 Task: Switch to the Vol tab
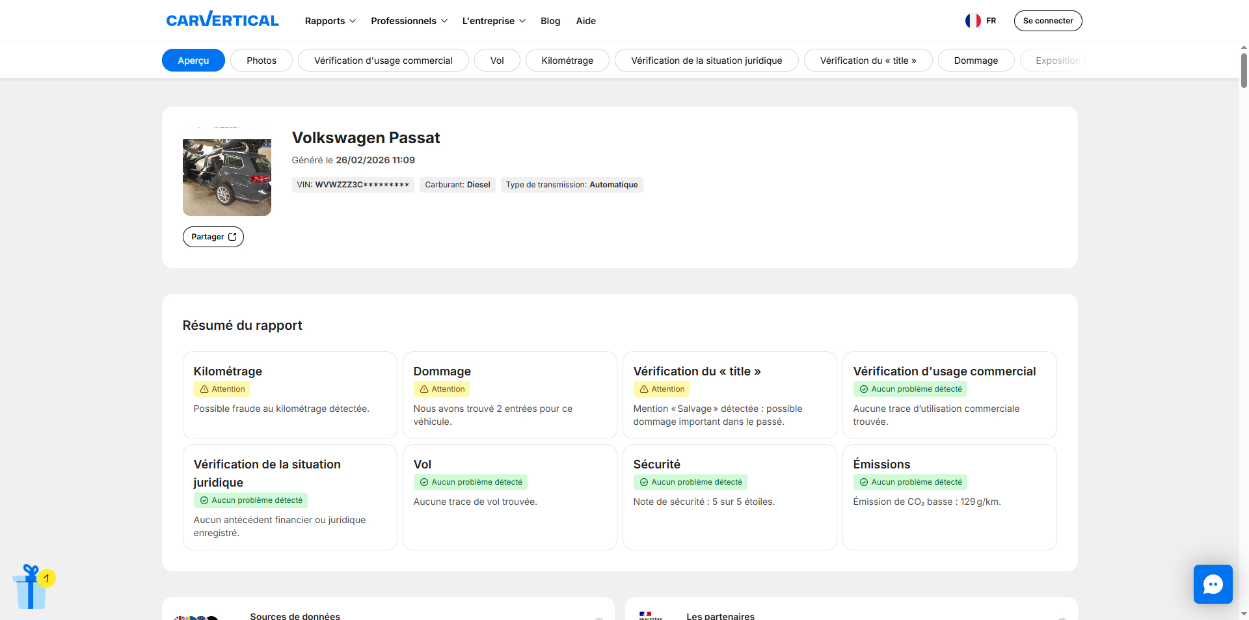497,61
